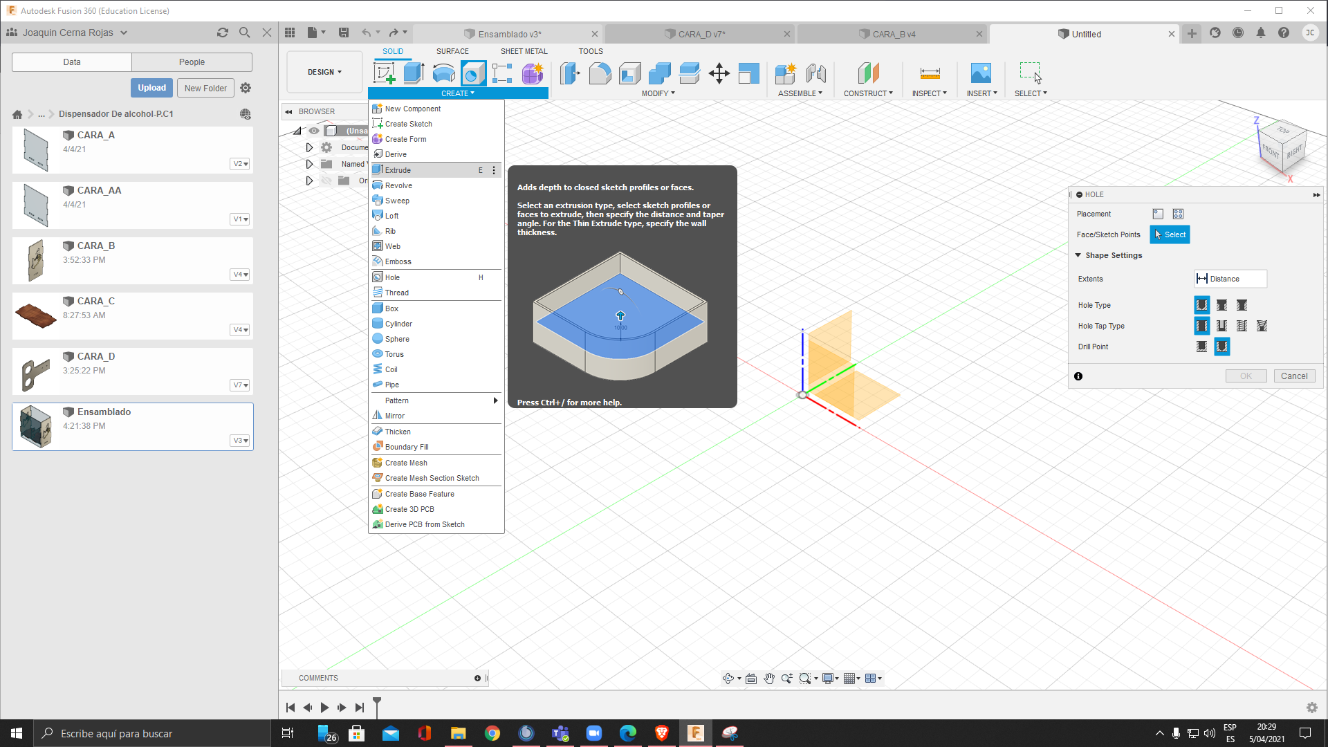Click the ViewCube FRONT face
Viewport: 1328px width, 747px height.
click(x=1271, y=151)
